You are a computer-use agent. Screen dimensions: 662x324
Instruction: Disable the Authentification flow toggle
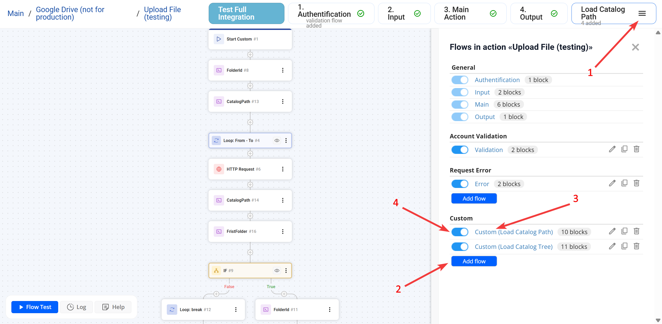460,80
